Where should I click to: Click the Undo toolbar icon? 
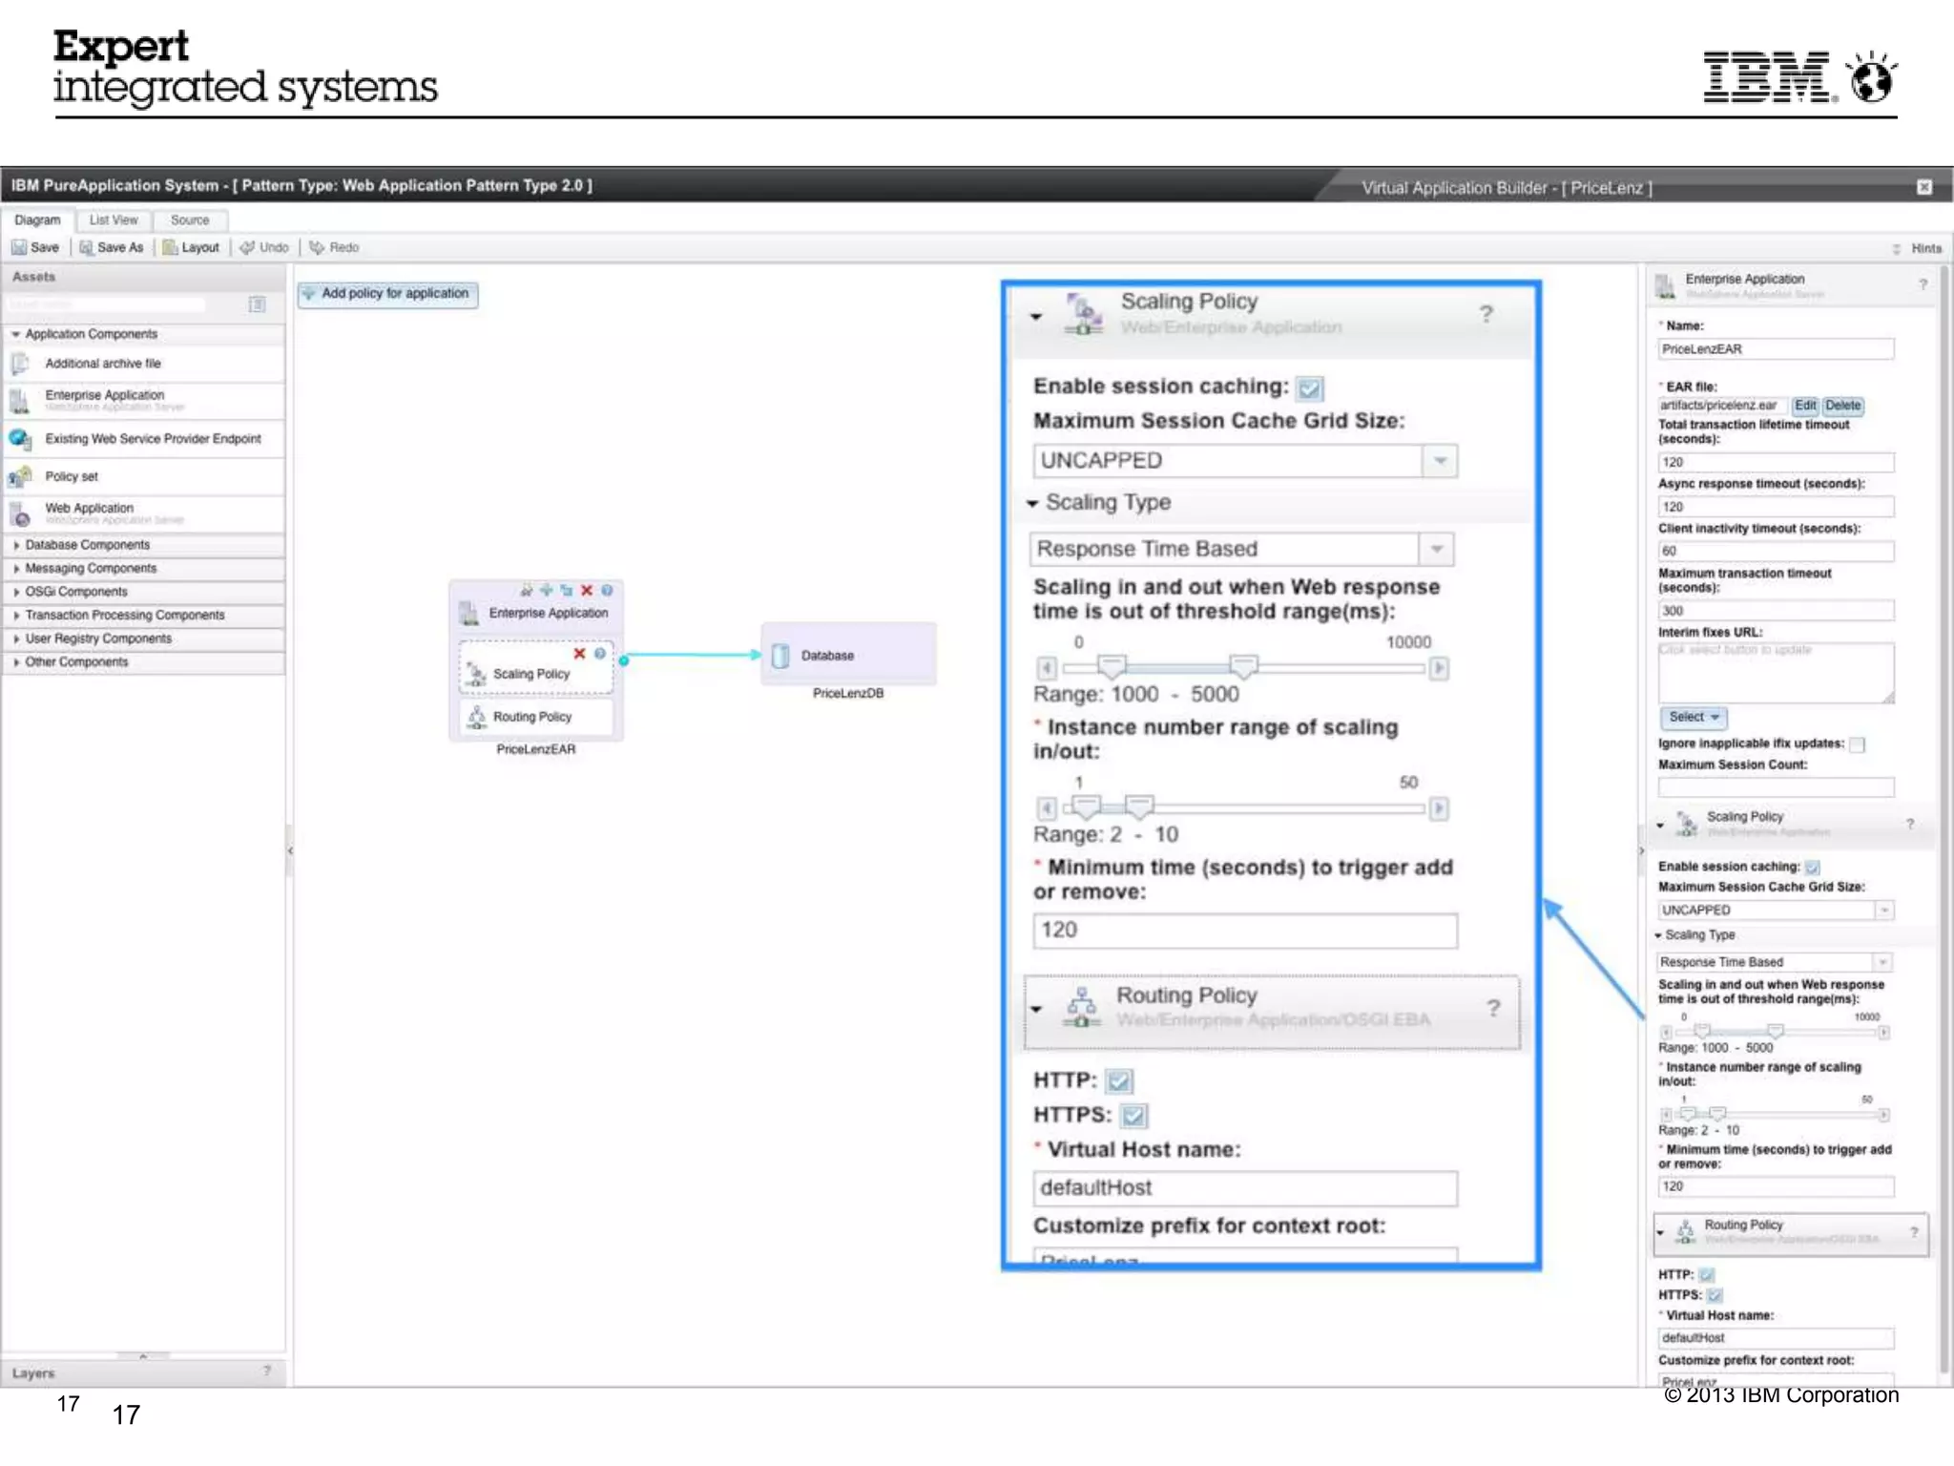coord(248,247)
